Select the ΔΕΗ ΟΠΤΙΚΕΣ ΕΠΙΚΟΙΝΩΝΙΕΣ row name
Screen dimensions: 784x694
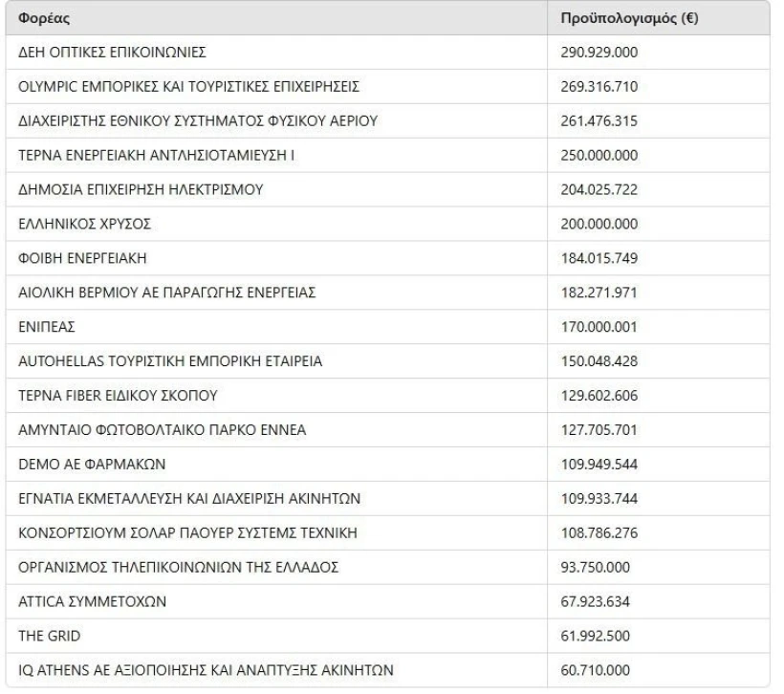[113, 50]
